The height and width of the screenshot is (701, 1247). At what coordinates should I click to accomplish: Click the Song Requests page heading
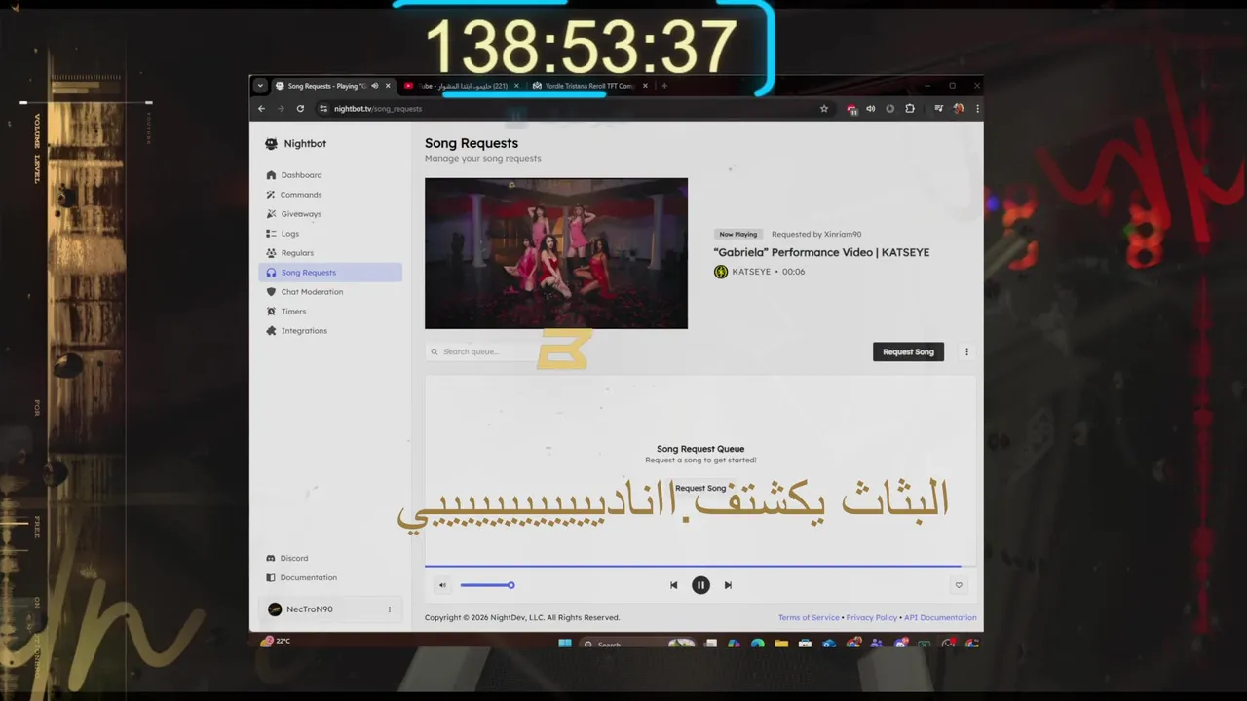click(472, 143)
